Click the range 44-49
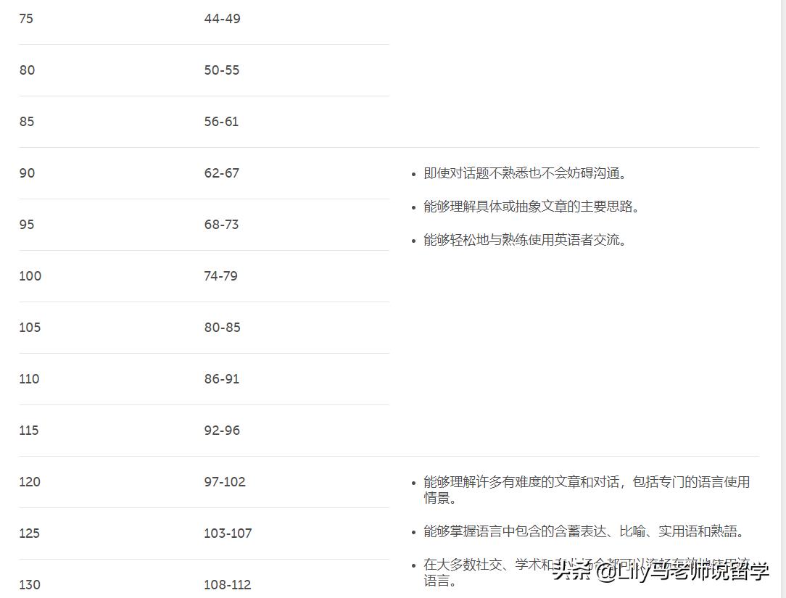This screenshot has height=598, width=786. (221, 19)
